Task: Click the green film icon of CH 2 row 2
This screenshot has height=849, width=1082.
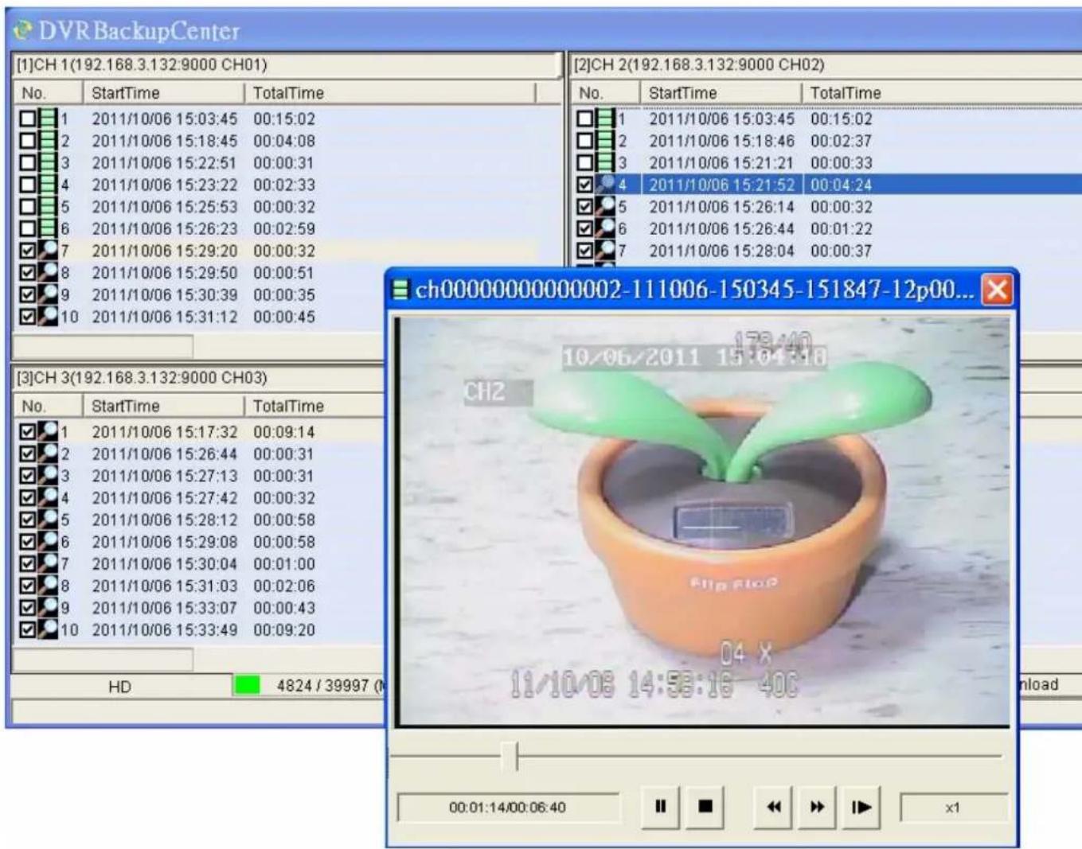Action: pos(605,141)
